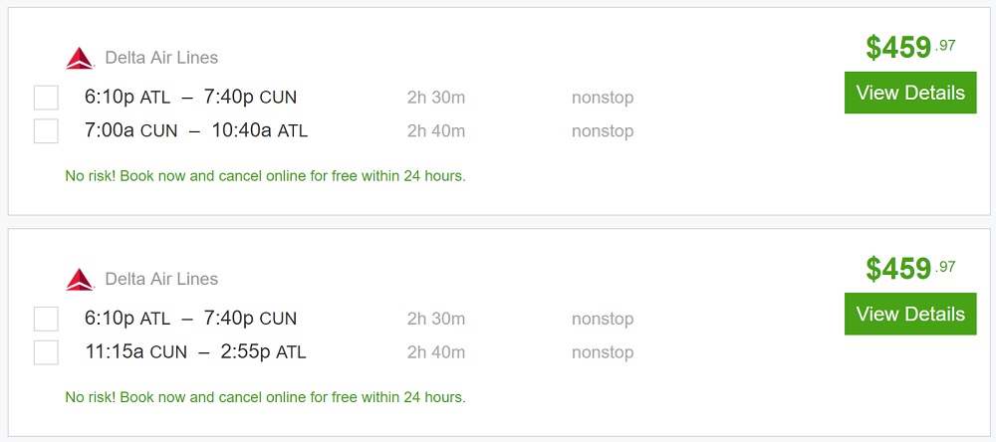Click the 2h 40m duration of the 11:15a flight
Image resolution: width=996 pixels, height=442 pixels.
(436, 352)
